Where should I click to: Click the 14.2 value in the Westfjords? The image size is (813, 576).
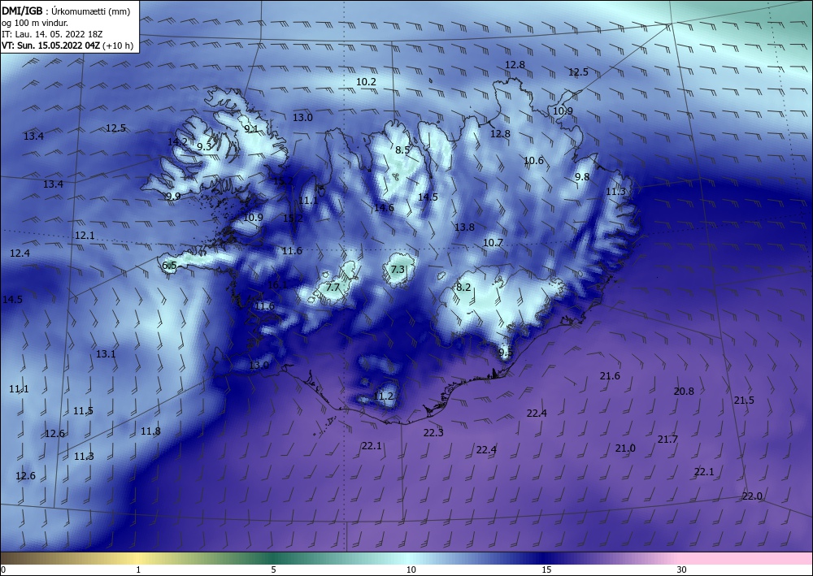(x=178, y=141)
